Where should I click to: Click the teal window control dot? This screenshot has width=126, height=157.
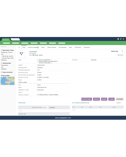click(121, 39)
